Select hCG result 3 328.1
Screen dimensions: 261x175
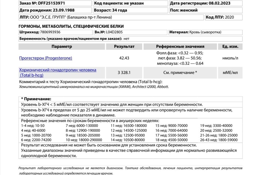click(x=124, y=73)
